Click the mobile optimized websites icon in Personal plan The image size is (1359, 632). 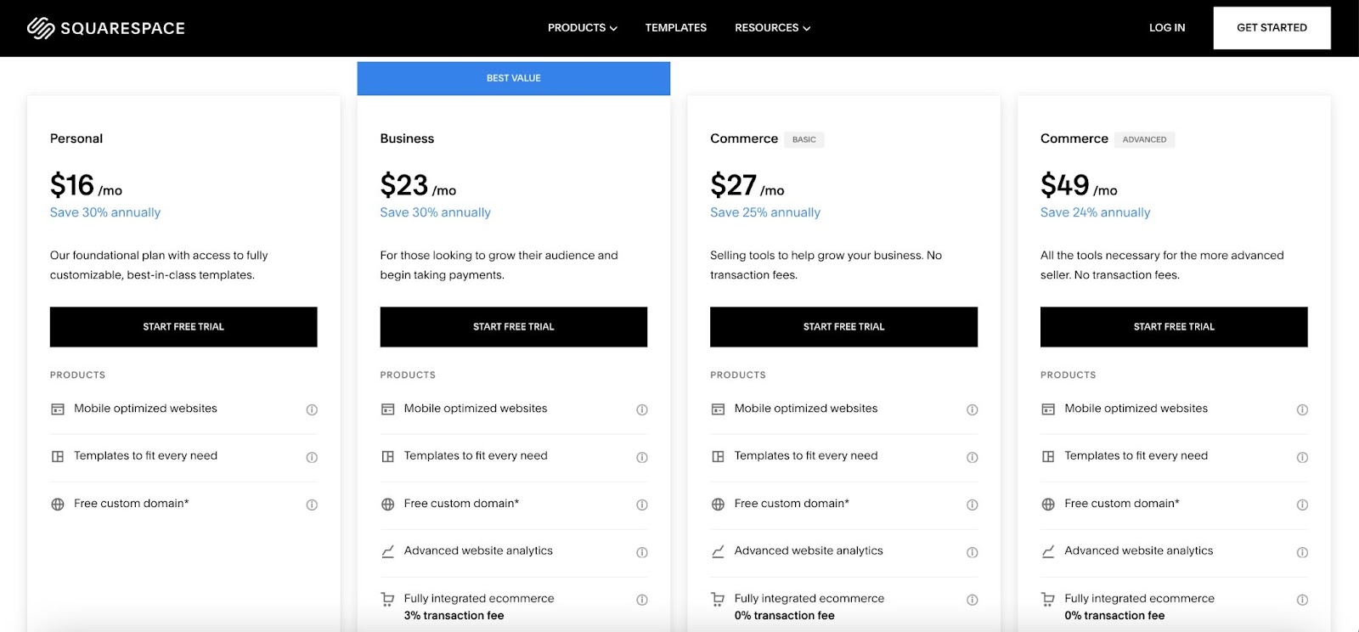pyautogui.click(x=57, y=409)
